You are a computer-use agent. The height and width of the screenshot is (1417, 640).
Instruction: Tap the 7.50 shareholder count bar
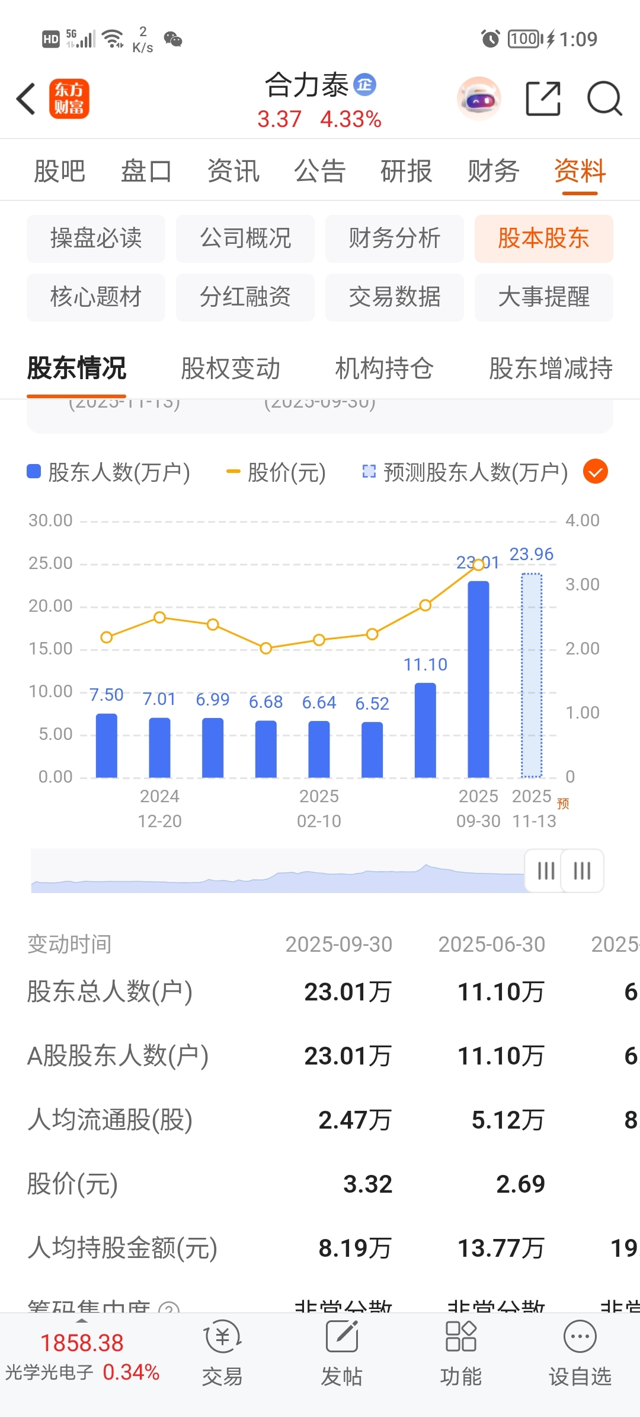point(107,745)
